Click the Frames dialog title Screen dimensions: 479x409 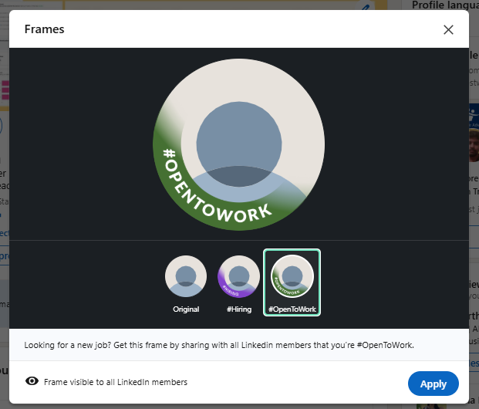pos(44,29)
